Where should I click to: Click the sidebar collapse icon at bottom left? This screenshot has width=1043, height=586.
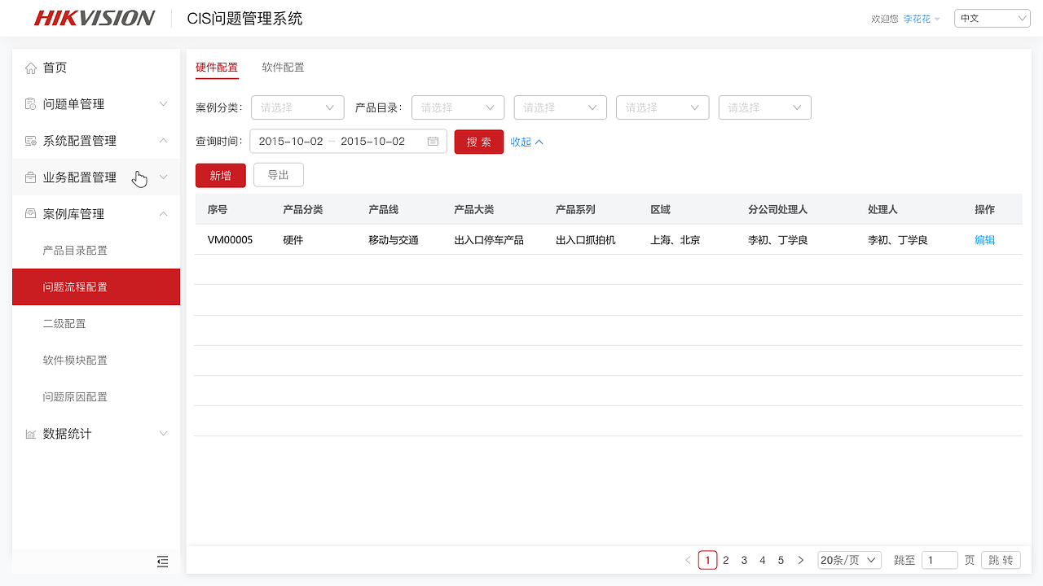(x=162, y=562)
